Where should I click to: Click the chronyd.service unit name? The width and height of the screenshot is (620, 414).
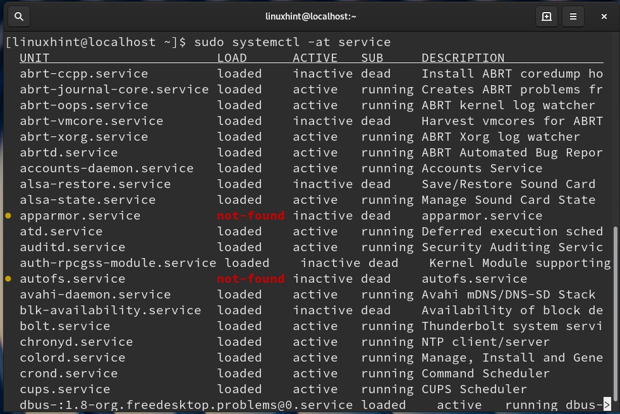76,342
